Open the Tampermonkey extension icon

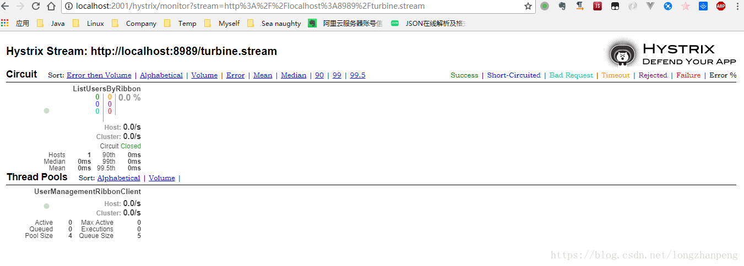[615, 6]
